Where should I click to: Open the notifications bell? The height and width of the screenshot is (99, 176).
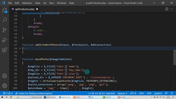click(x=172, y=93)
